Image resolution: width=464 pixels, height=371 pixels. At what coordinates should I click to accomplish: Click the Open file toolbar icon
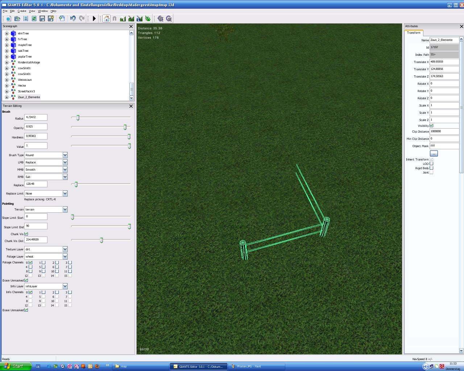[17, 18]
